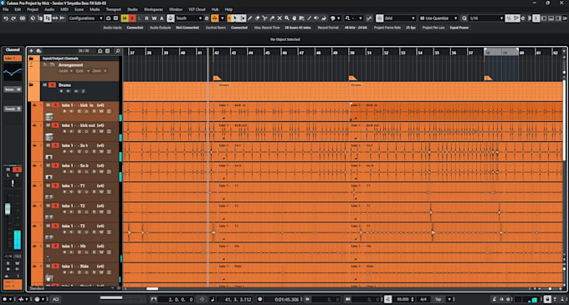Click bar 50 on the timeline ruler
The height and width of the screenshot is (305, 569).
[351, 53]
